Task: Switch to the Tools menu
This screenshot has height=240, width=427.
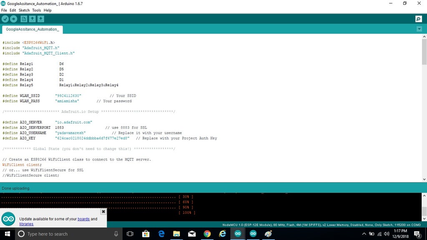Action: tap(36, 10)
